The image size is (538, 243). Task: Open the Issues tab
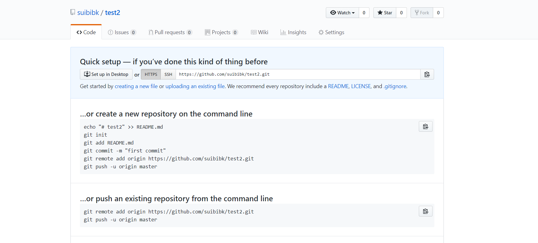click(x=122, y=32)
